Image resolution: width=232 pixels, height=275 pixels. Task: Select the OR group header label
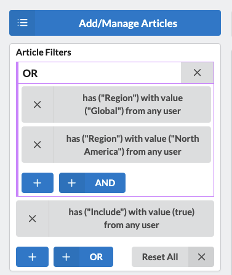coord(30,73)
